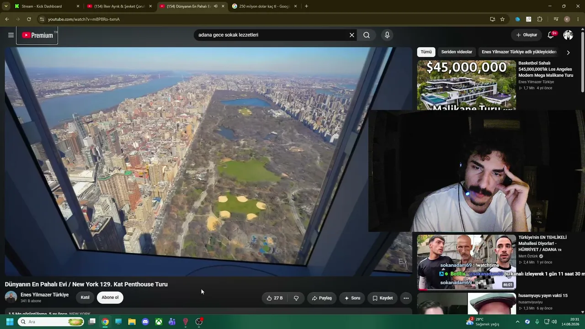The width and height of the screenshot is (585, 329).
Task: Install app icon in address bar
Action: (x=492, y=19)
